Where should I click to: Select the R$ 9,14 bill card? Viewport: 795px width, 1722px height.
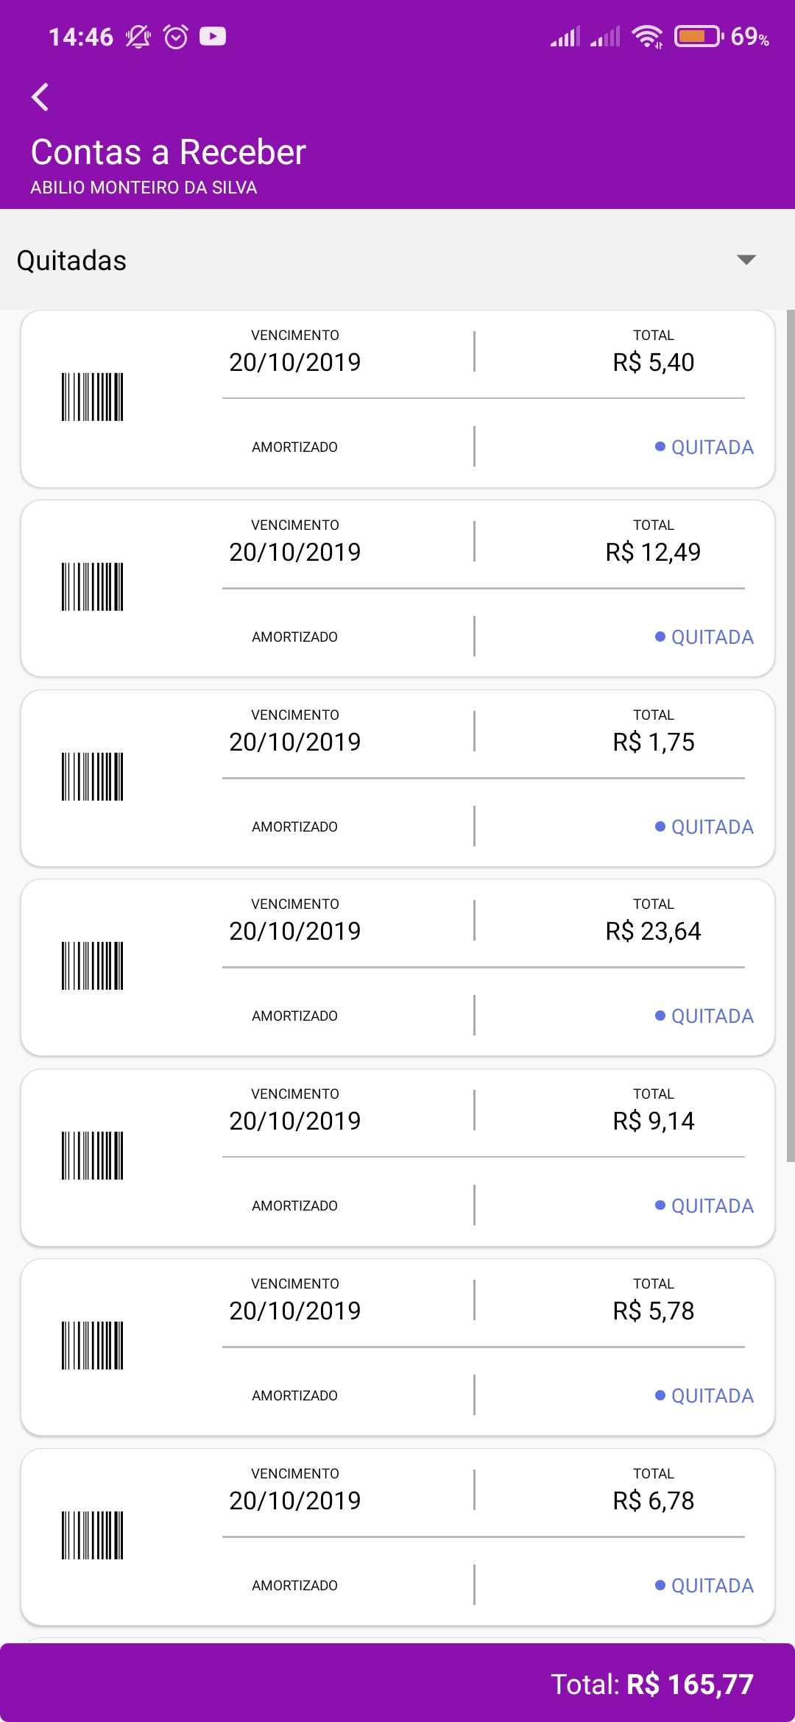(397, 1158)
